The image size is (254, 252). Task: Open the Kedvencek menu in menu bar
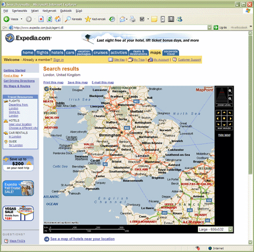click(49, 11)
